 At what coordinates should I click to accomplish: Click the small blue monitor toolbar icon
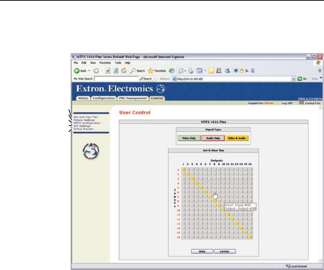236,71
